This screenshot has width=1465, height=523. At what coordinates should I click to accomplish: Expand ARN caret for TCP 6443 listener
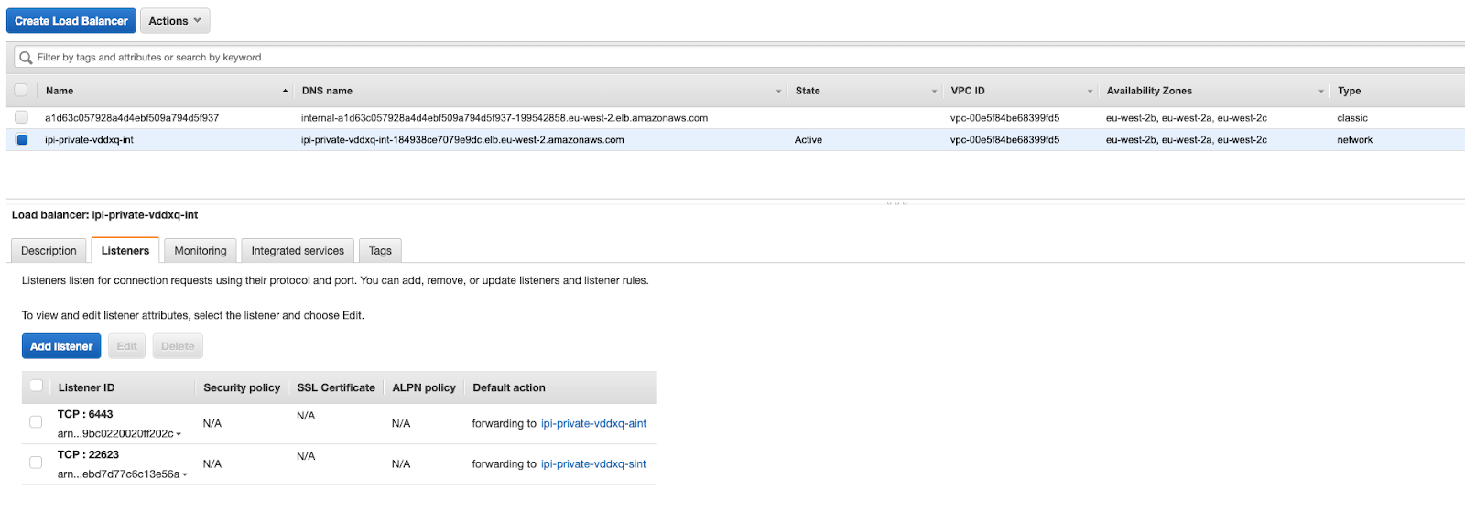[x=179, y=434]
